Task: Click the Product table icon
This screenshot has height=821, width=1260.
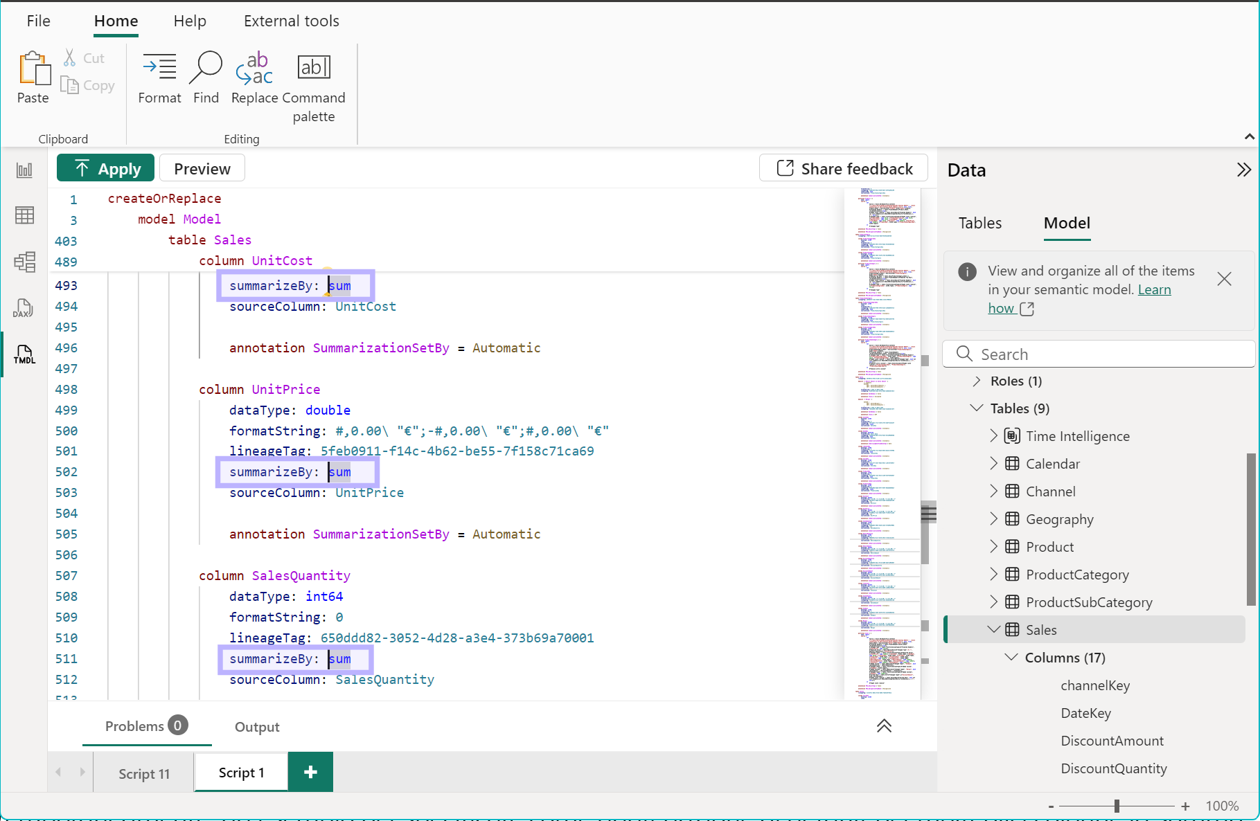Action: [1012, 547]
